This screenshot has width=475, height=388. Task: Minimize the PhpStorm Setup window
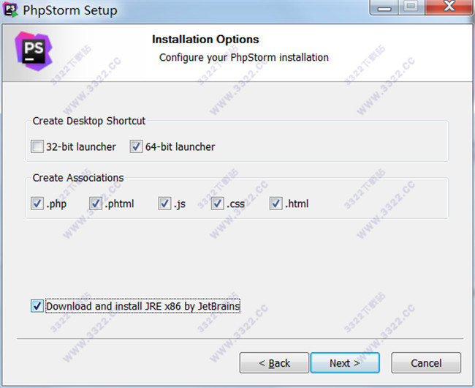[x=384, y=7]
